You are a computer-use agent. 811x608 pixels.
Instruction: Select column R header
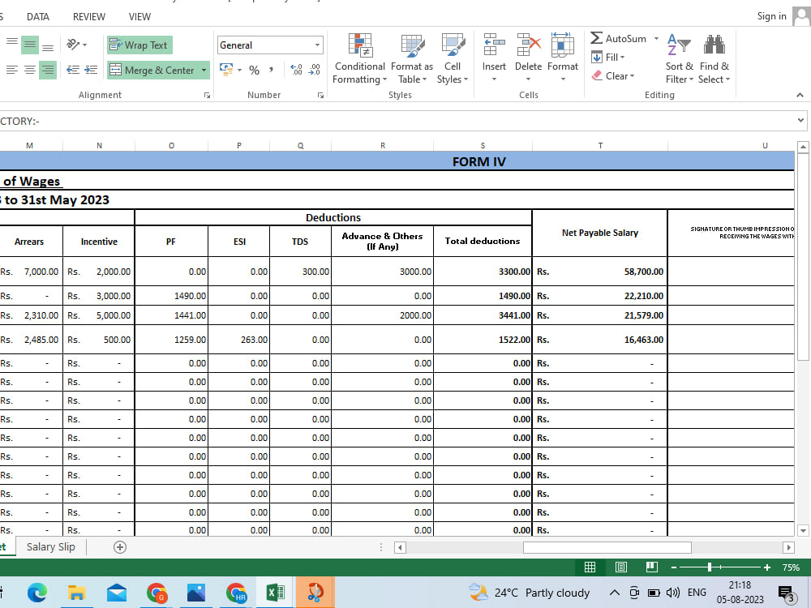tap(383, 146)
